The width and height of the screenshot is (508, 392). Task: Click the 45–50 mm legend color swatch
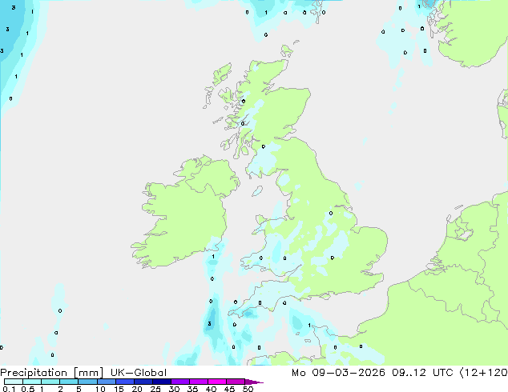coord(236,382)
